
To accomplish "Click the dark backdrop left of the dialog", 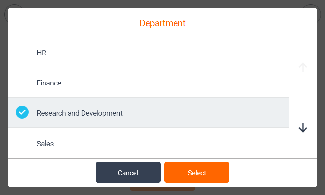I will [x=4, y=97].
